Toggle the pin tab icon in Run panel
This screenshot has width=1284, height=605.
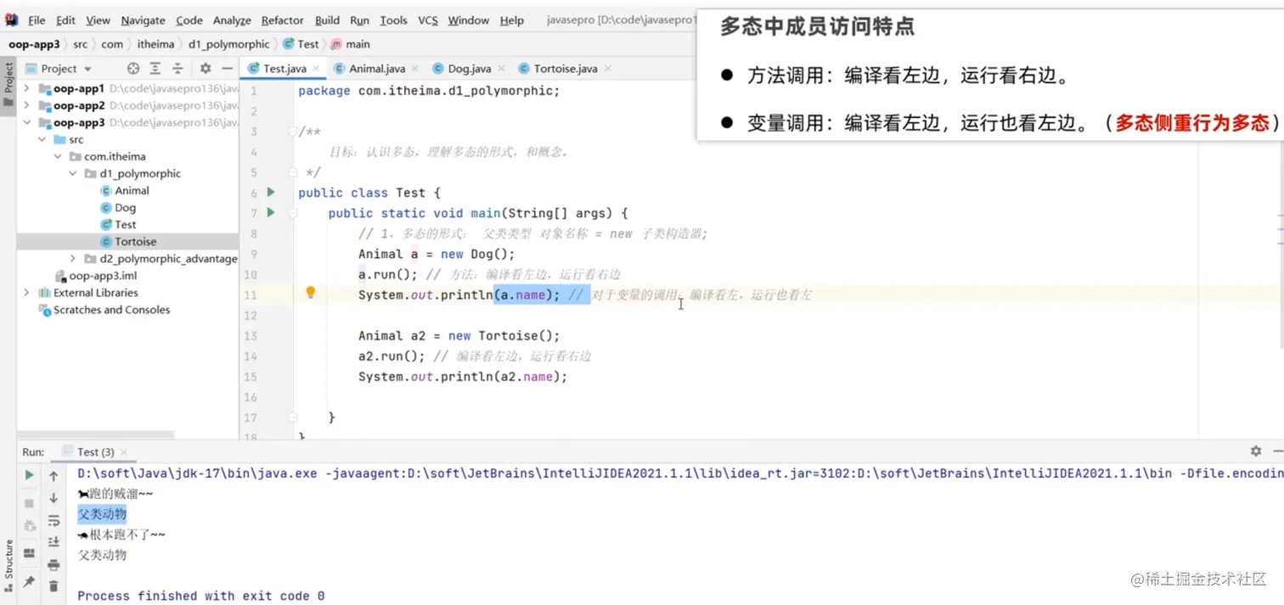pos(30,581)
